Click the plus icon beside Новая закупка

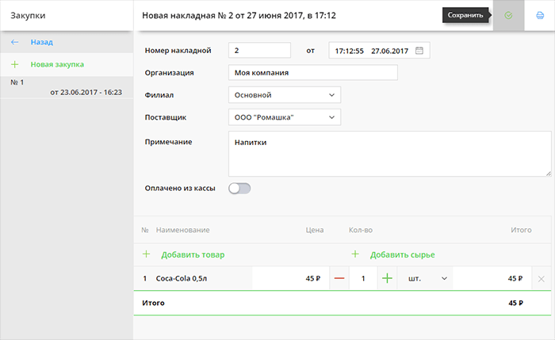coord(14,64)
